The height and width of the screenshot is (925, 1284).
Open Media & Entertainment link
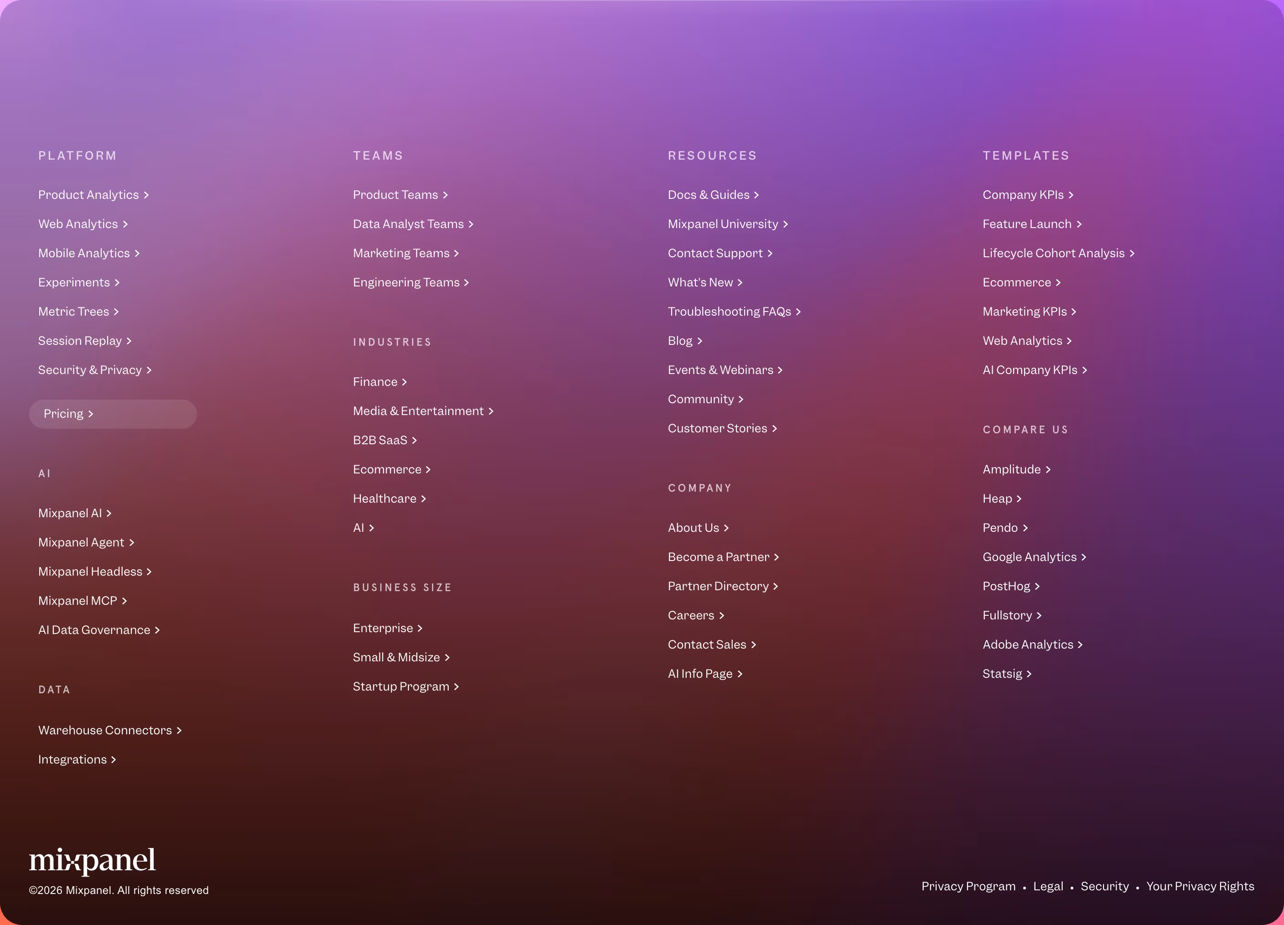424,411
